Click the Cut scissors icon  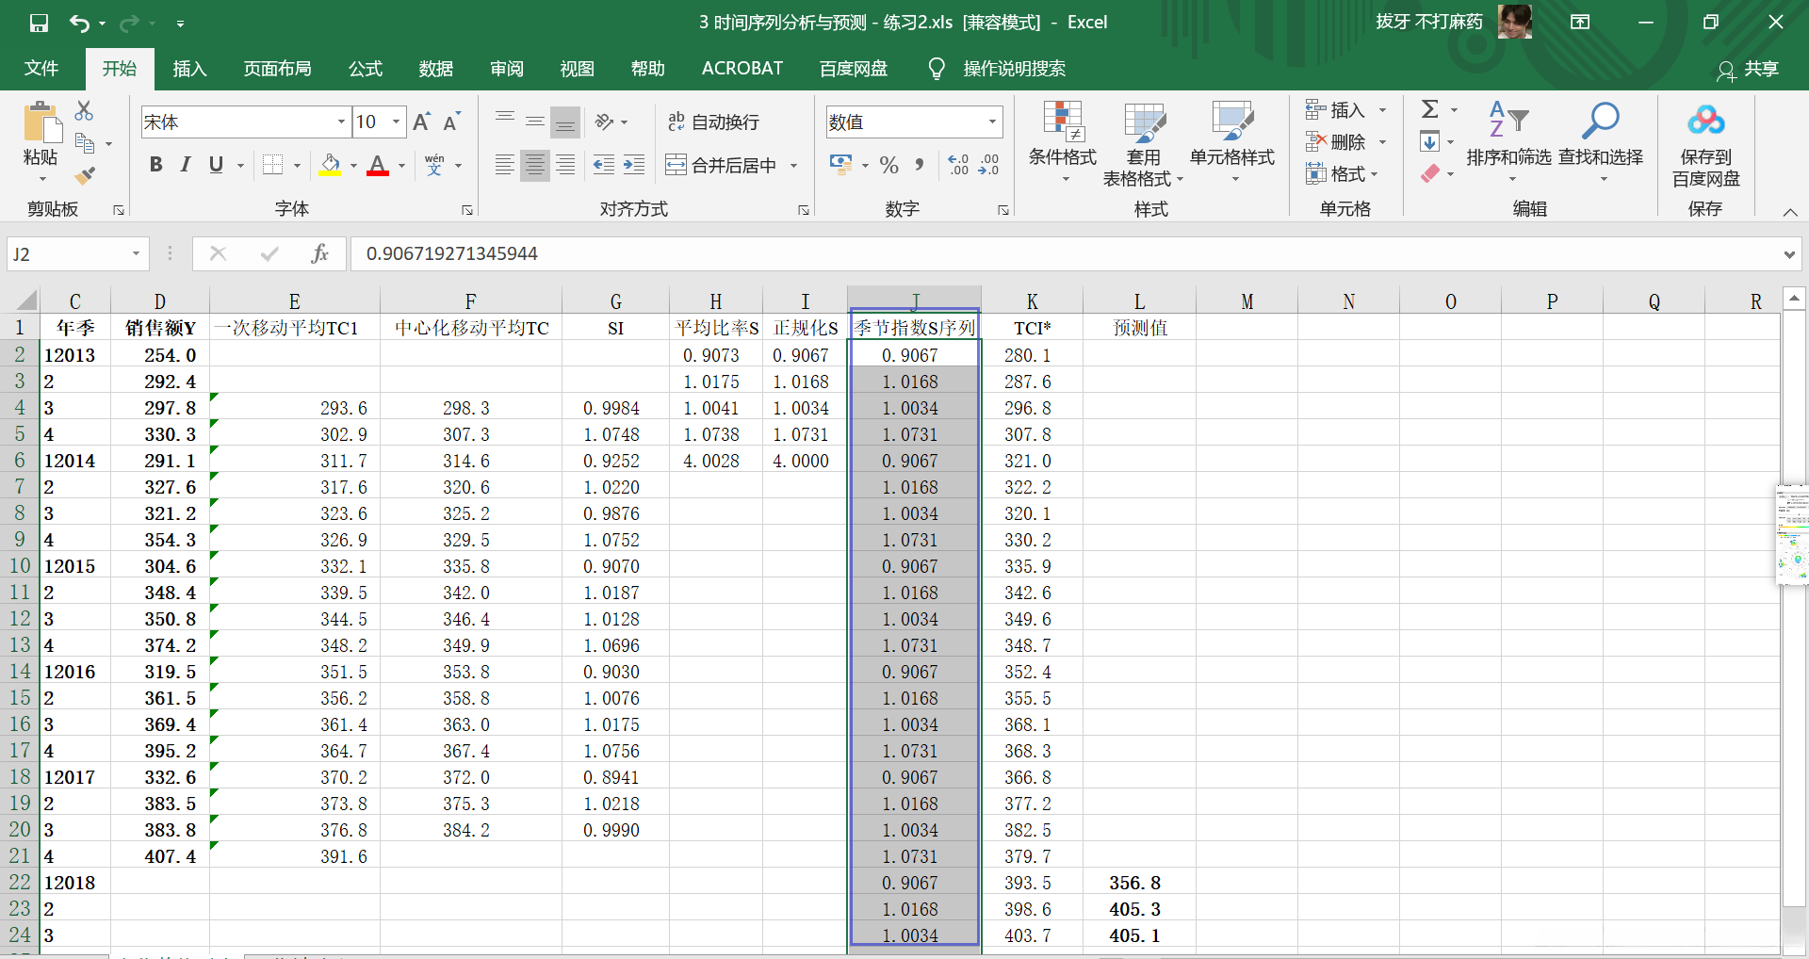[x=84, y=111]
